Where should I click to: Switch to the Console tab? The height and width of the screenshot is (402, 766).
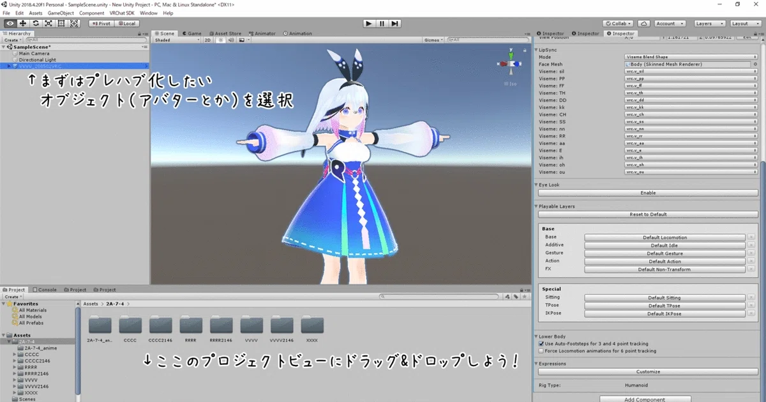coord(45,290)
